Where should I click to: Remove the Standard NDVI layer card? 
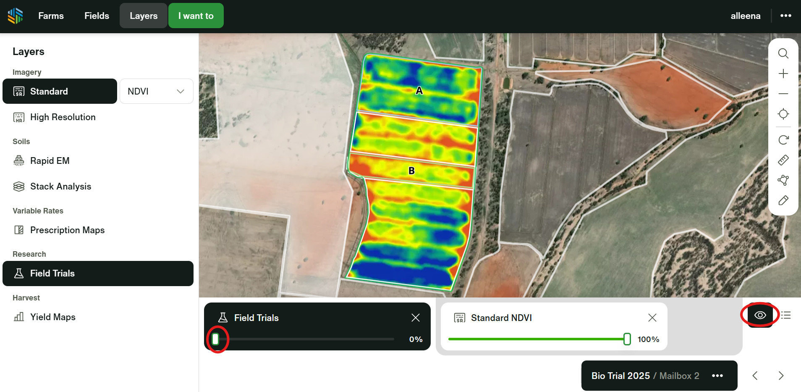click(652, 318)
